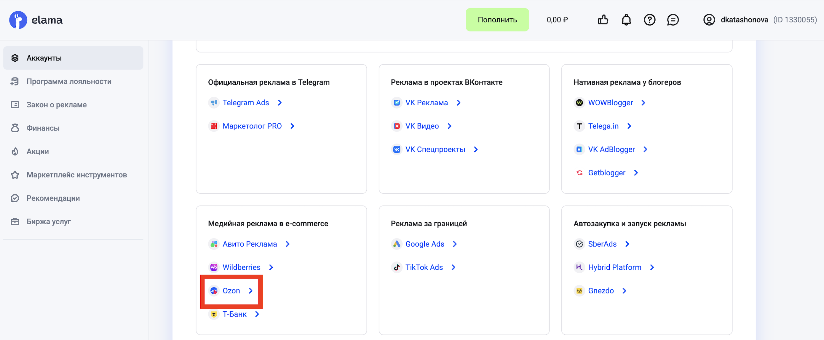Click the Пополнить button
The width and height of the screenshot is (824, 340).
(x=497, y=20)
